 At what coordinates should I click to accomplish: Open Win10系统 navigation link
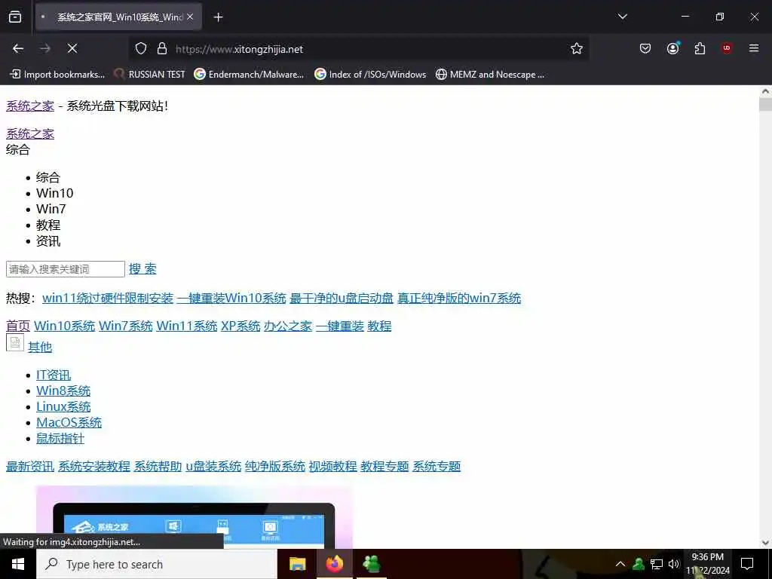click(65, 326)
